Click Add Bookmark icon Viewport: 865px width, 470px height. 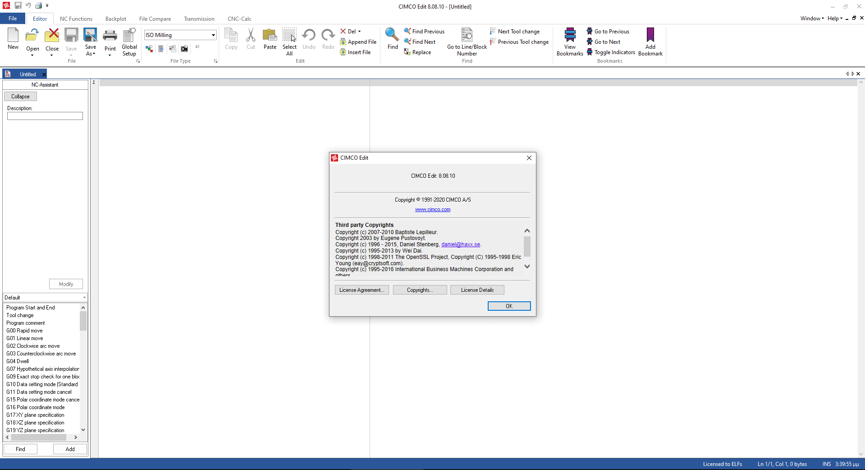650,35
